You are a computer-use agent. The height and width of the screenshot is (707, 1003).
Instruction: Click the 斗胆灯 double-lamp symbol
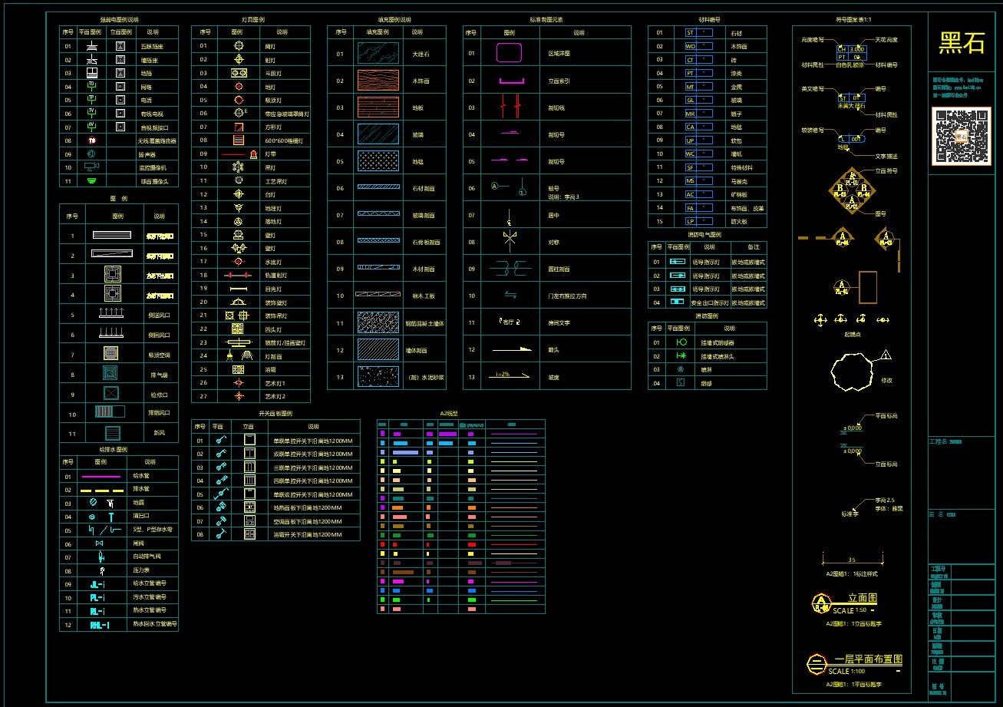(x=239, y=73)
